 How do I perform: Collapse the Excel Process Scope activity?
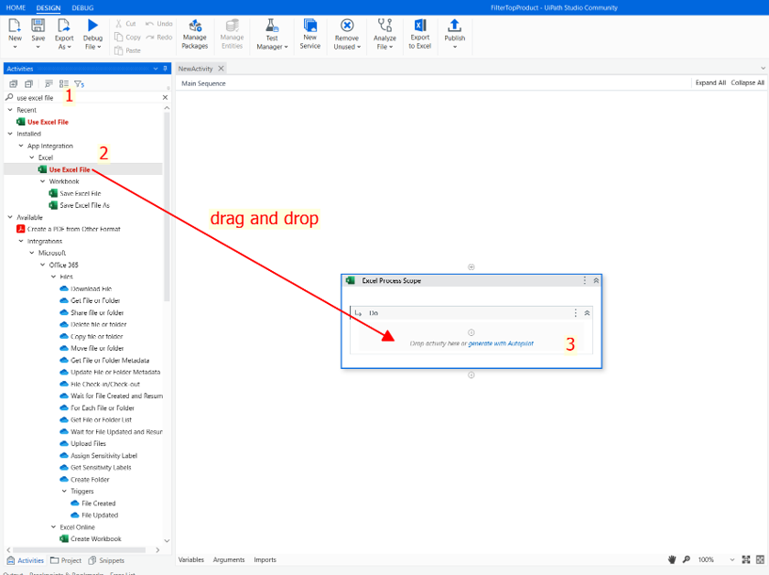point(596,280)
